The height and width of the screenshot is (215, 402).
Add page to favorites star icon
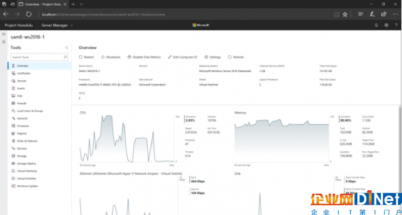[x=345, y=14]
